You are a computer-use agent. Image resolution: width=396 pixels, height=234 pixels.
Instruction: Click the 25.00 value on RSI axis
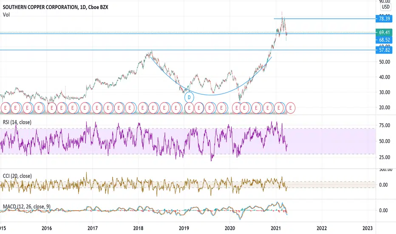coord(385,157)
